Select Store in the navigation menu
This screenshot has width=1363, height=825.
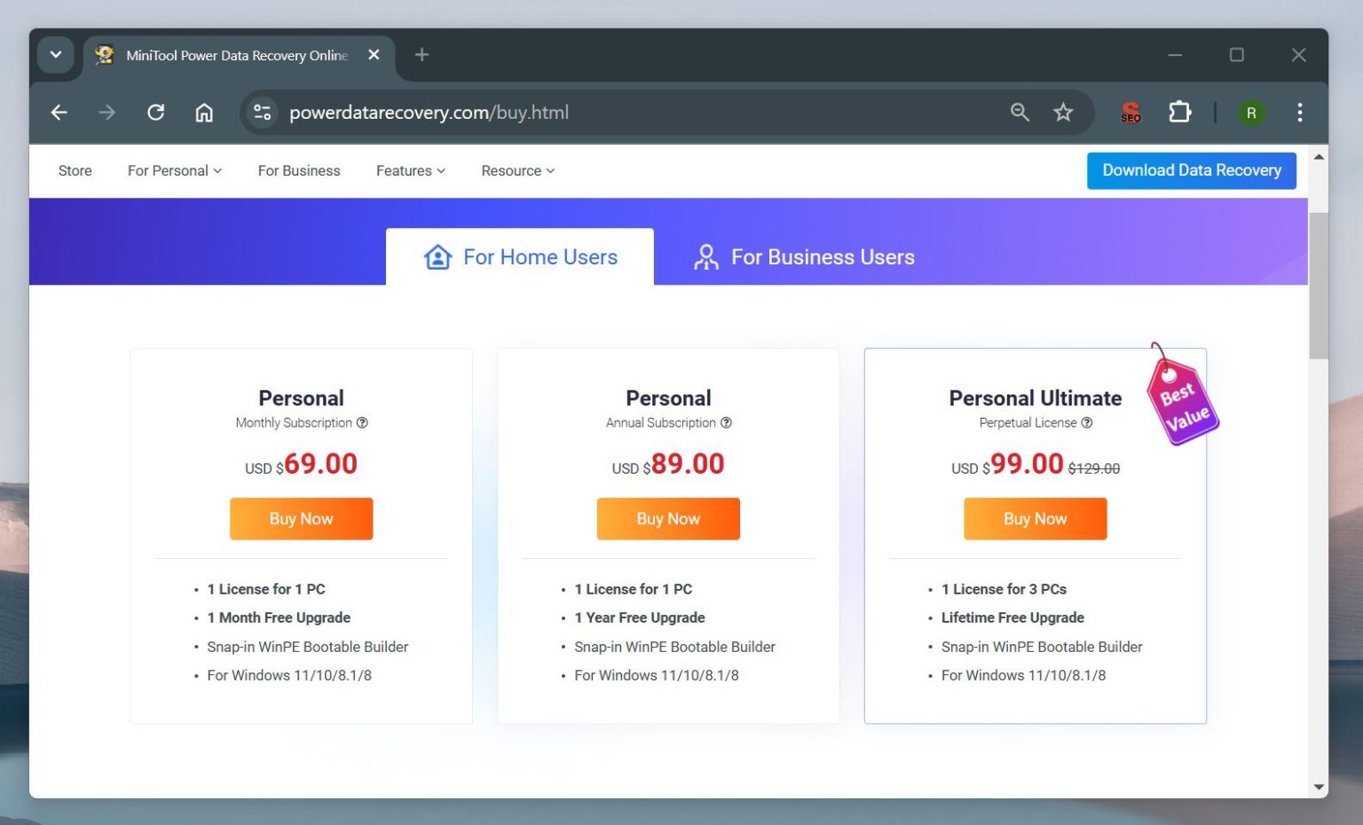pos(75,170)
